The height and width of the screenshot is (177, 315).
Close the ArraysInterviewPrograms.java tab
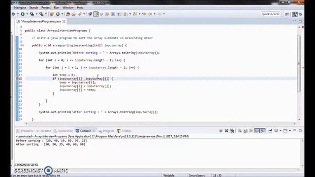[64, 21]
